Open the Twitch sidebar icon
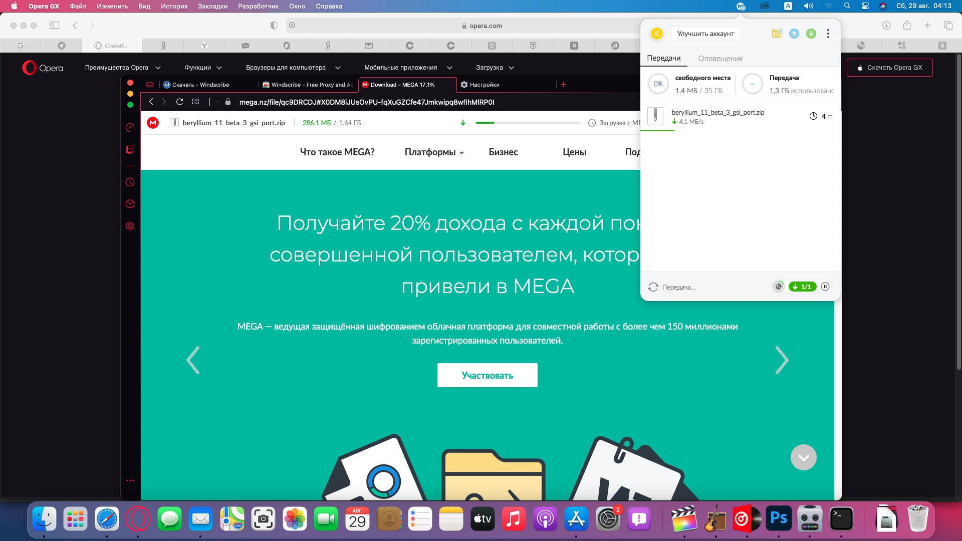This screenshot has height=541, width=962. [x=130, y=149]
